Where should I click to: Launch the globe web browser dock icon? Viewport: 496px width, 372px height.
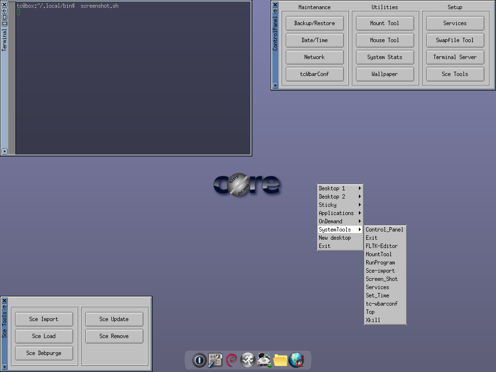click(296, 360)
